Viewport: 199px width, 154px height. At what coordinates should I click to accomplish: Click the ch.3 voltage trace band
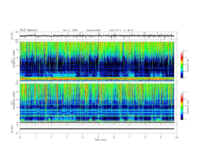[x=97, y=129]
